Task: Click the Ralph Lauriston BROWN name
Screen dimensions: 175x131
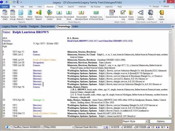Action: pyautogui.click(x=31, y=32)
